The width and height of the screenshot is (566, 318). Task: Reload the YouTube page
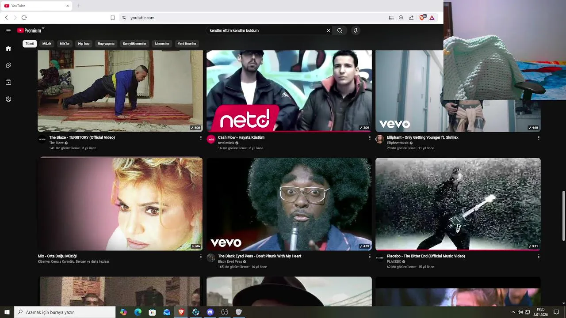pos(24,18)
